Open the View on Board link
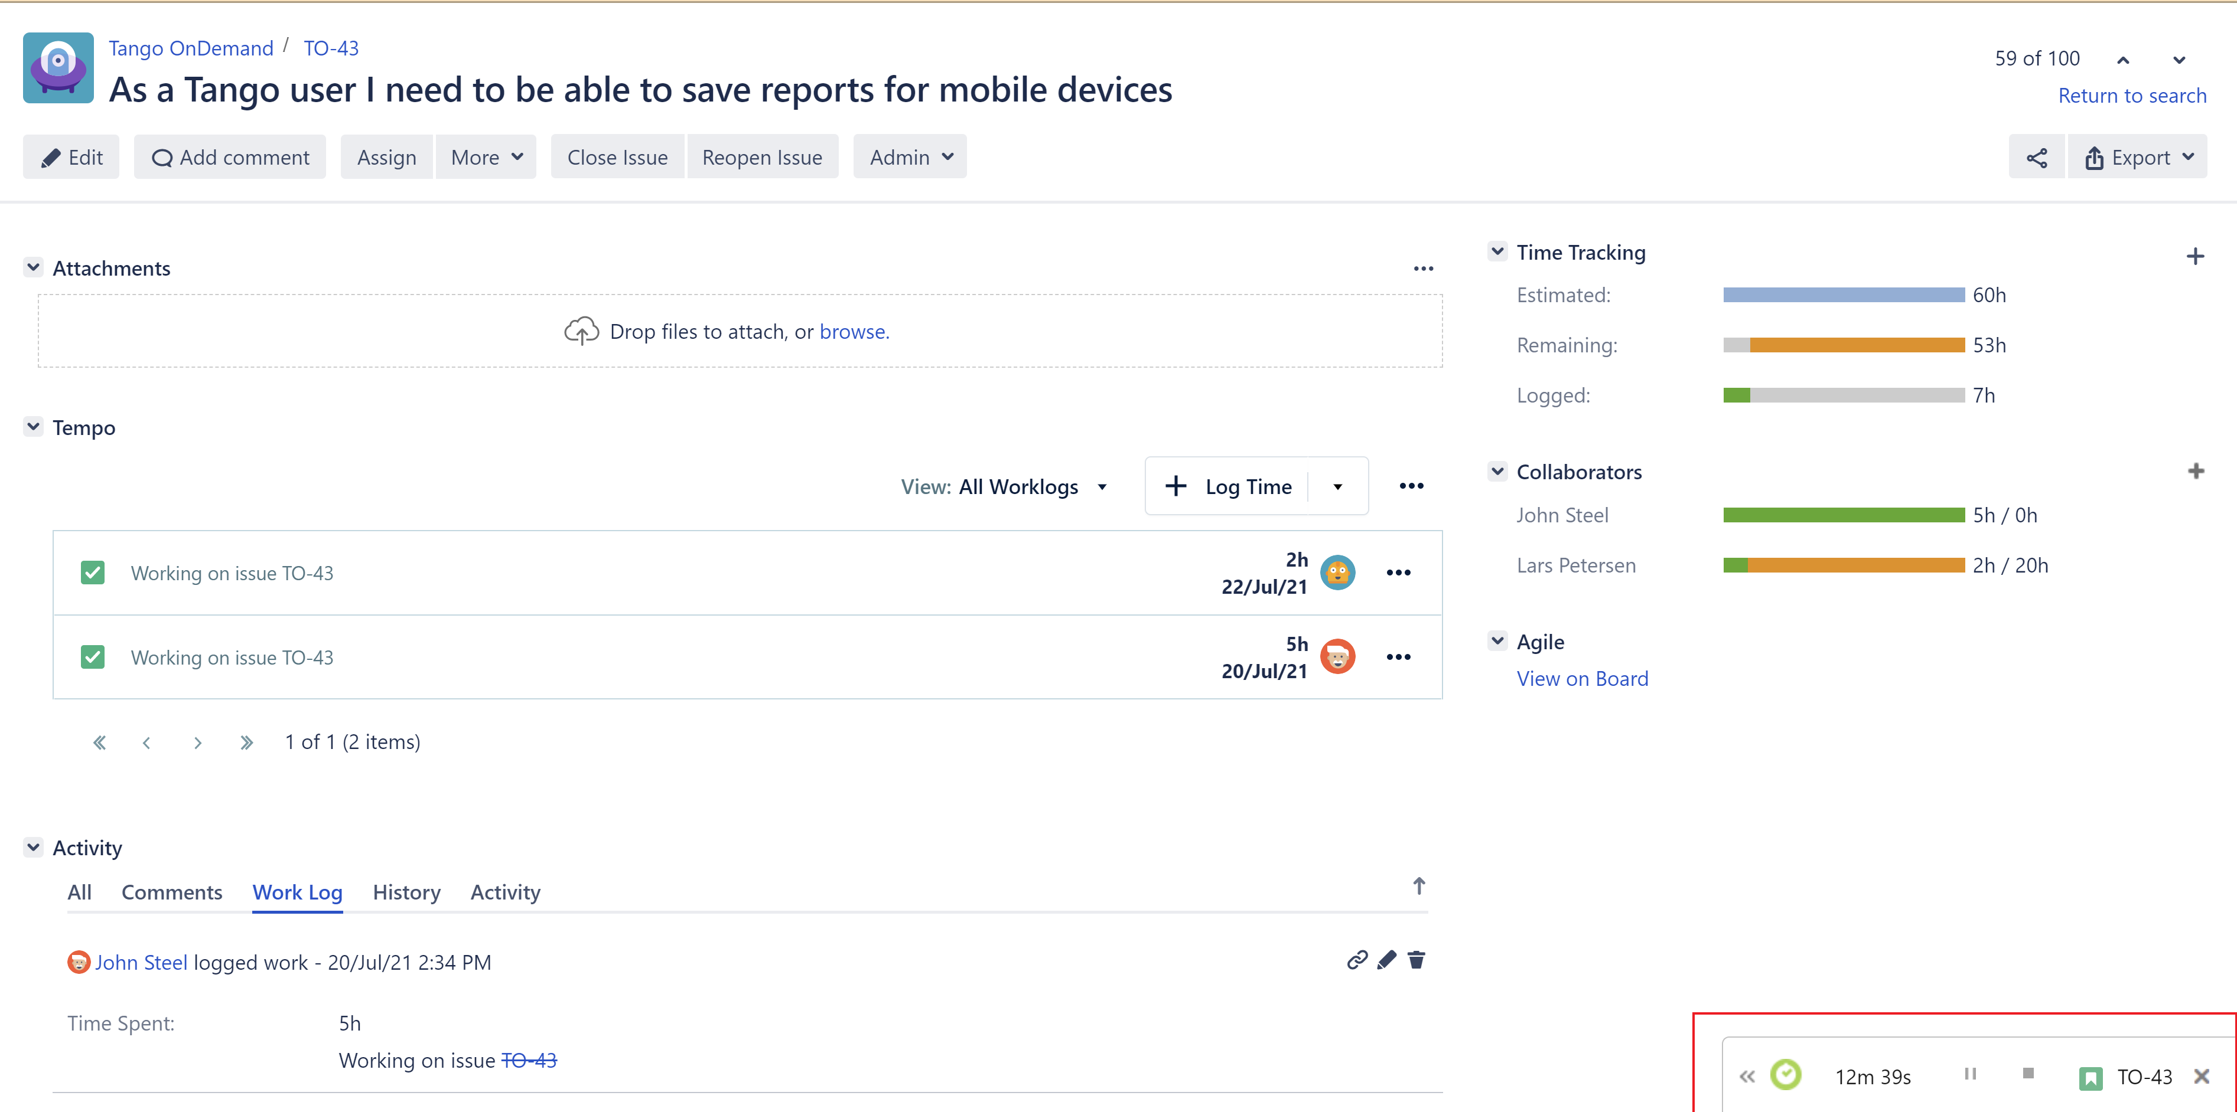2237x1112 pixels. (x=1581, y=678)
